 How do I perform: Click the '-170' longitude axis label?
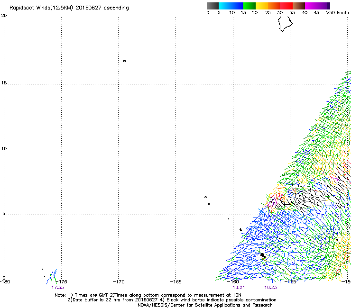click(119, 282)
